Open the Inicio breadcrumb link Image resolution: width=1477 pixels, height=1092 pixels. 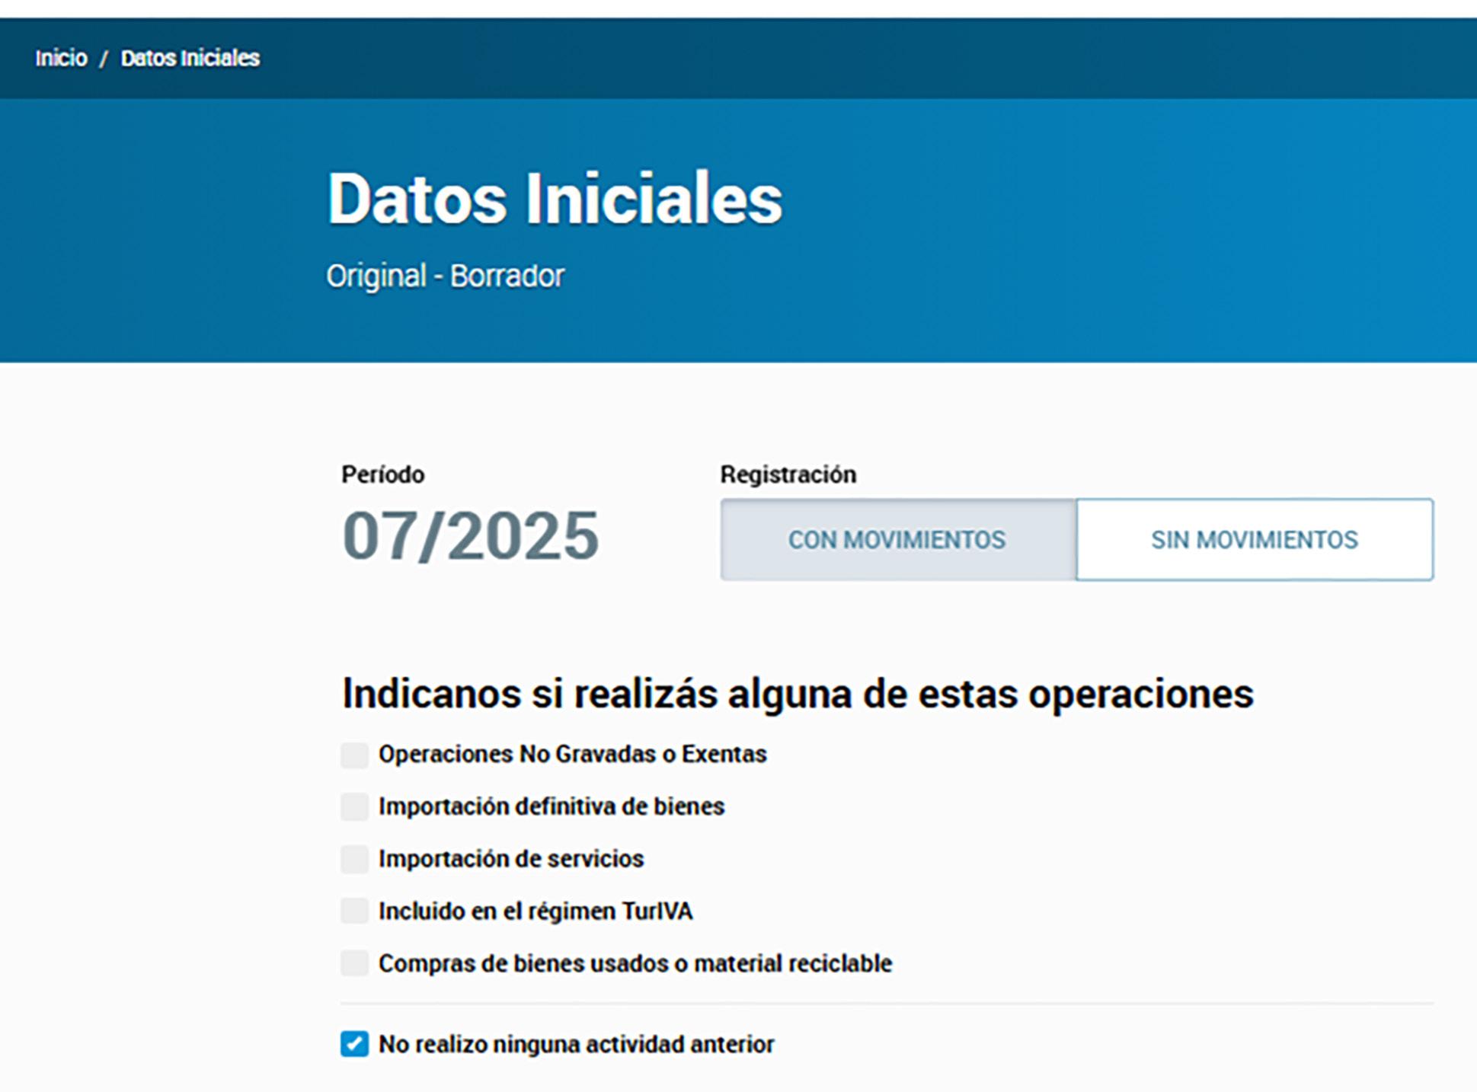pos(61,59)
